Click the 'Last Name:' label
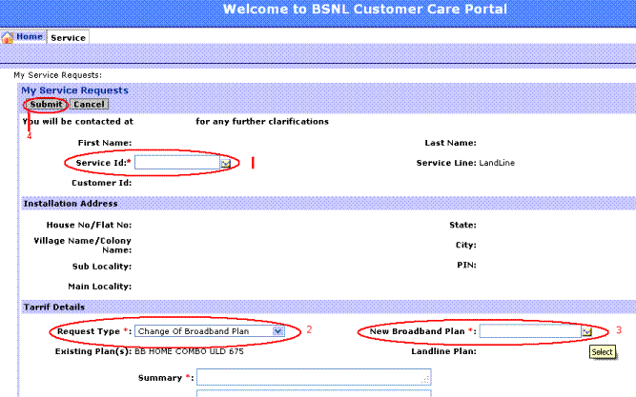636x397 pixels. click(450, 143)
